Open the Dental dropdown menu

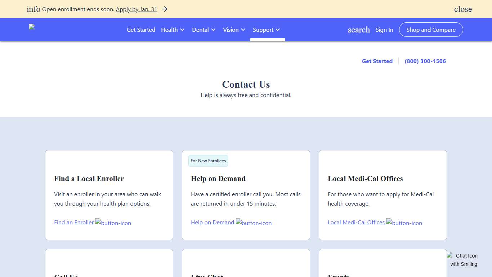click(204, 30)
